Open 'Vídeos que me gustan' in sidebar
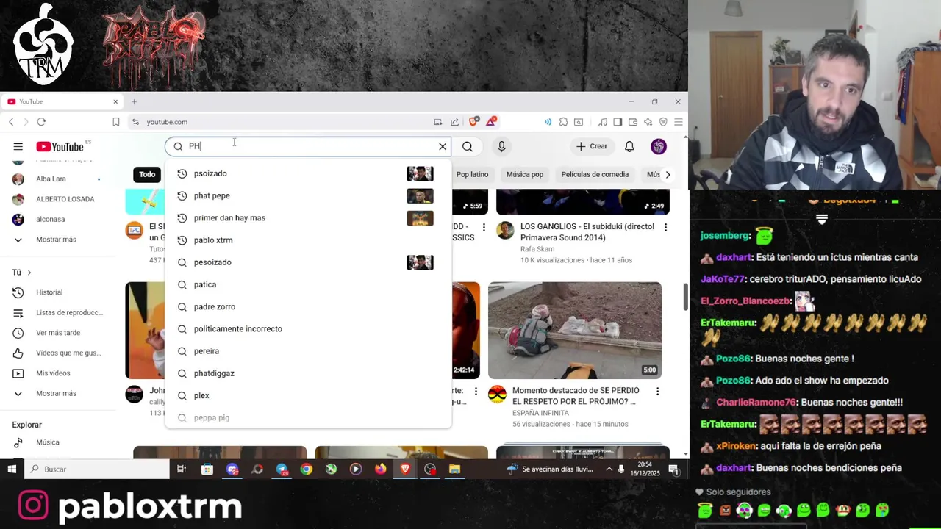Screen dimensions: 941x529 coord(57,353)
